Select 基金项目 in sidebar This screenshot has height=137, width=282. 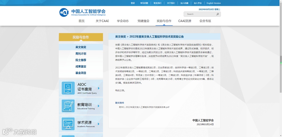(x=81, y=73)
